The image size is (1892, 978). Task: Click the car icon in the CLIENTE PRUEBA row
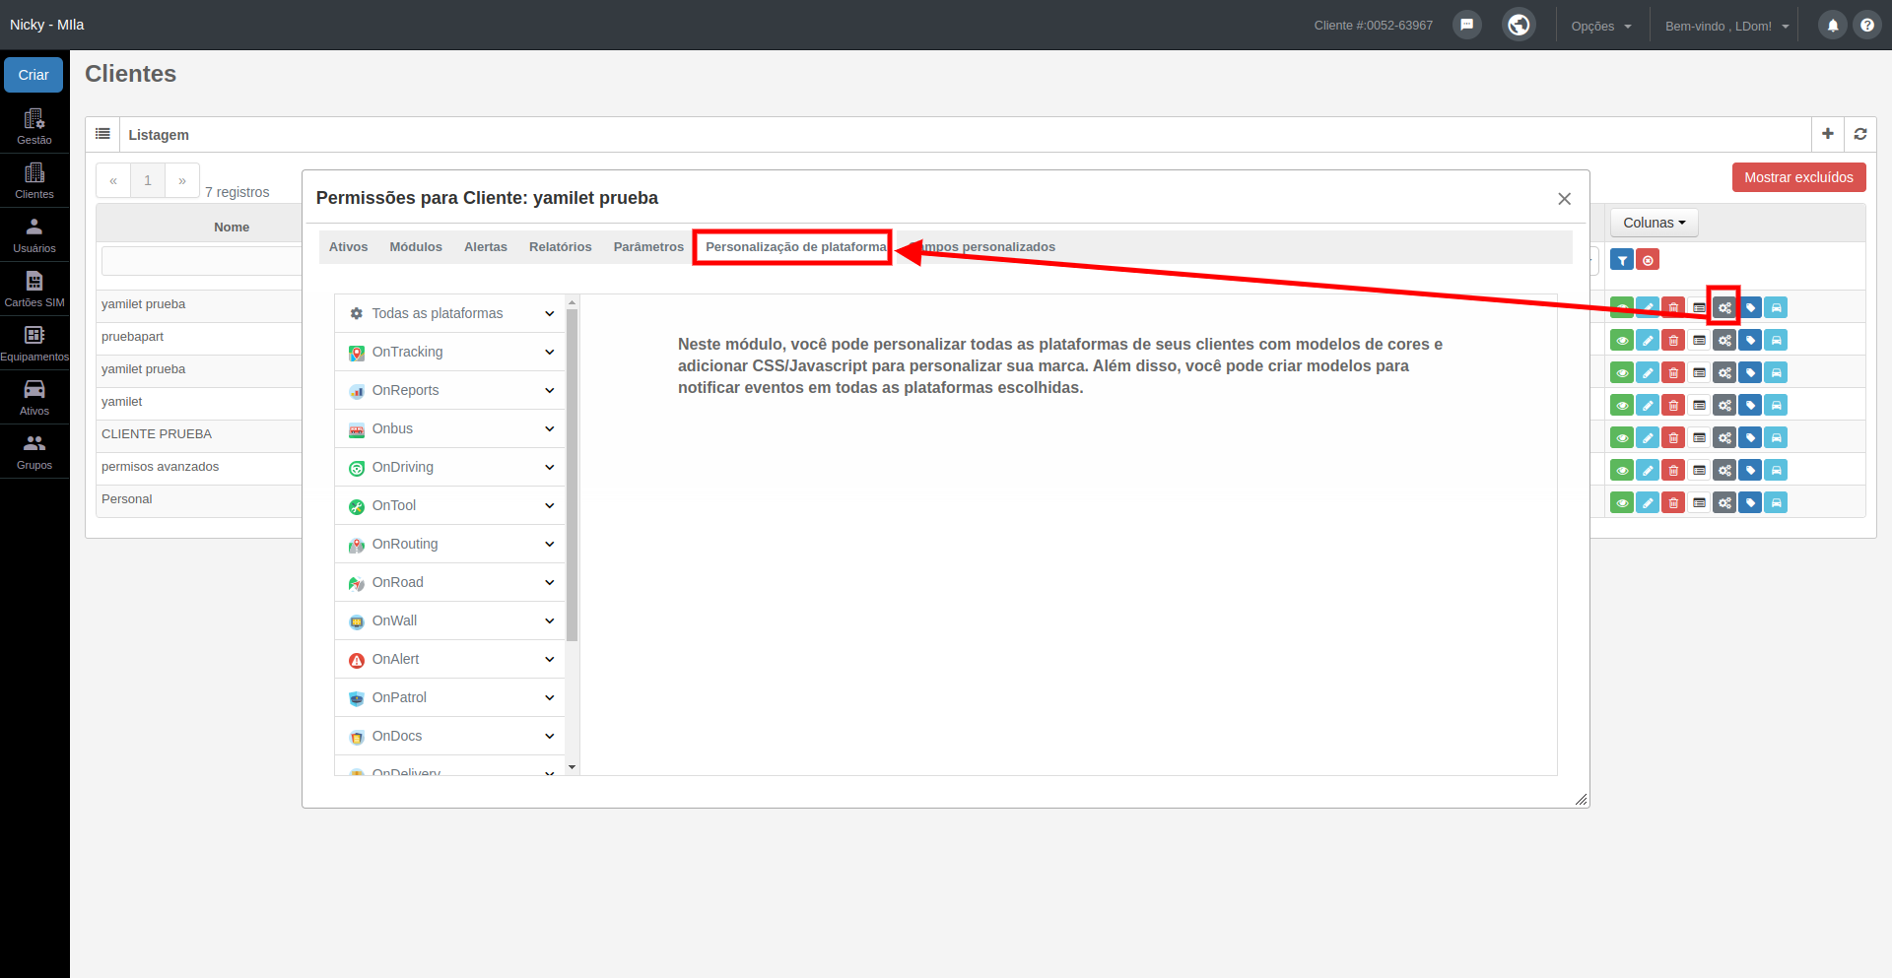tap(1776, 438)
